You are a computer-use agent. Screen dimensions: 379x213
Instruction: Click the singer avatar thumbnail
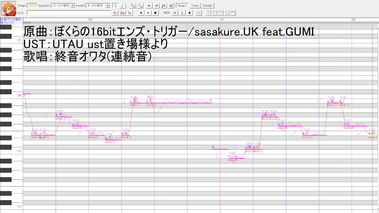pos(9,8)
